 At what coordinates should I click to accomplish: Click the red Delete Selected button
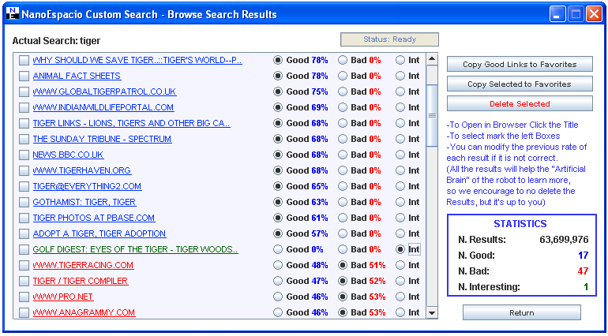[x=520, y=104]
